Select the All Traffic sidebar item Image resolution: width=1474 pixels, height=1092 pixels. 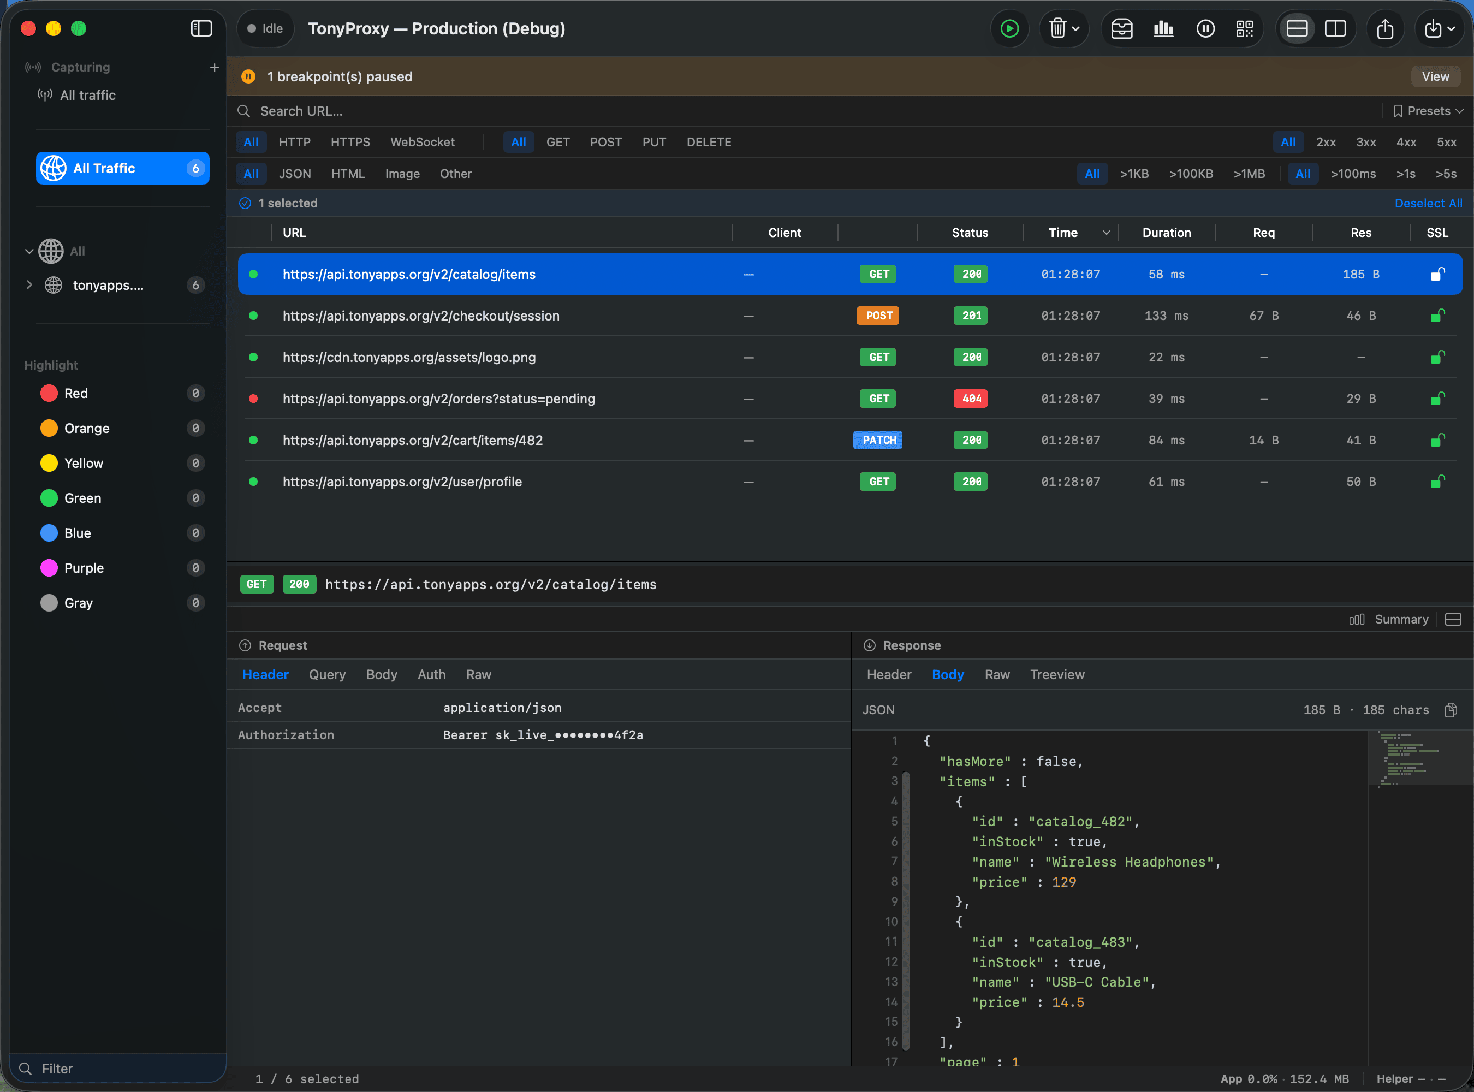(x=122, y=169)
